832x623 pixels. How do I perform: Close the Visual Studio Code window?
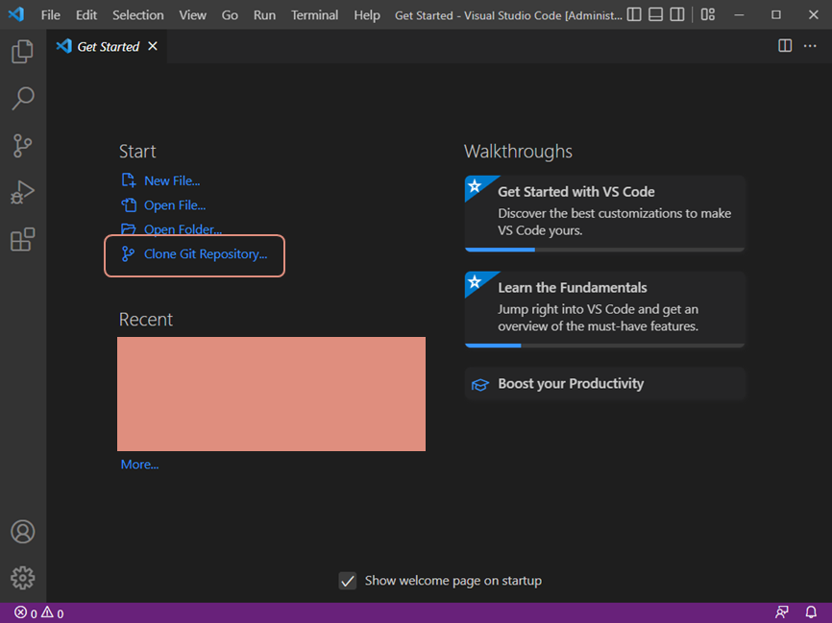(x=814, y=14)
